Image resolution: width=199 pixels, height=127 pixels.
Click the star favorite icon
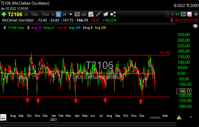168,14
